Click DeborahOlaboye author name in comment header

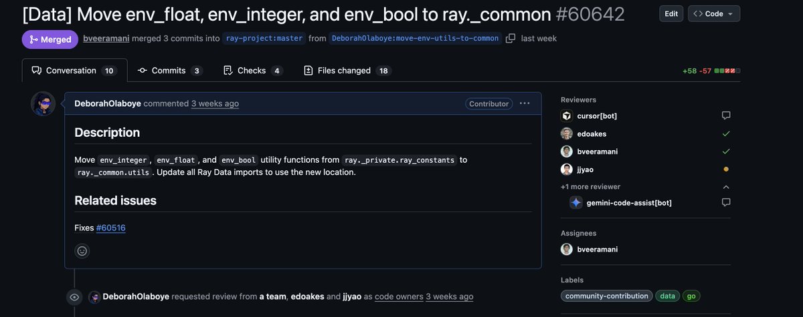107,103
